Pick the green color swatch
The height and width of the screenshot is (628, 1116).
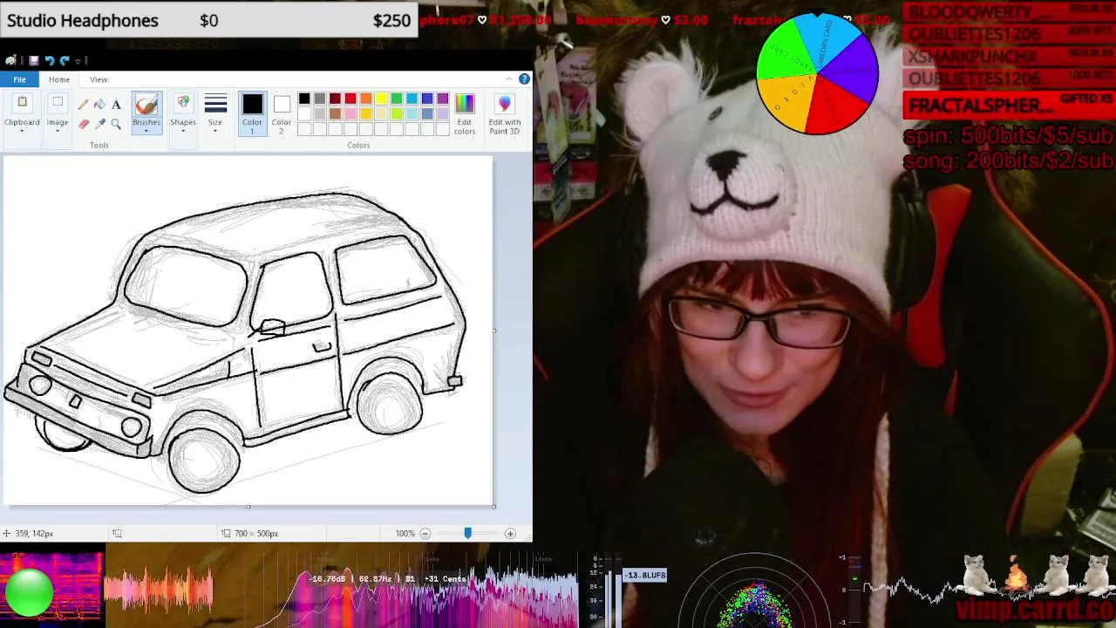pos(397,99)
